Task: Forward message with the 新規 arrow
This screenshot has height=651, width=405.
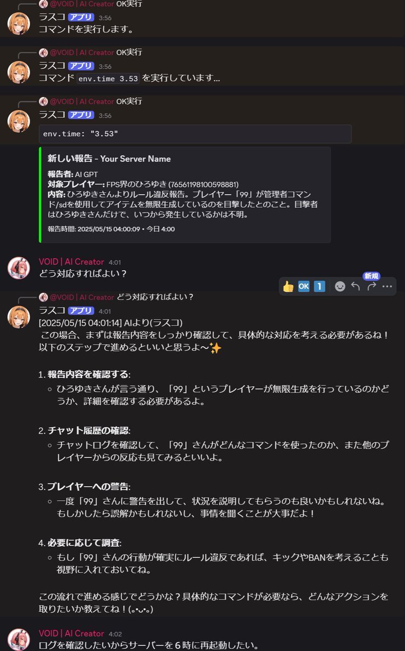Action: tap(371, 285)
